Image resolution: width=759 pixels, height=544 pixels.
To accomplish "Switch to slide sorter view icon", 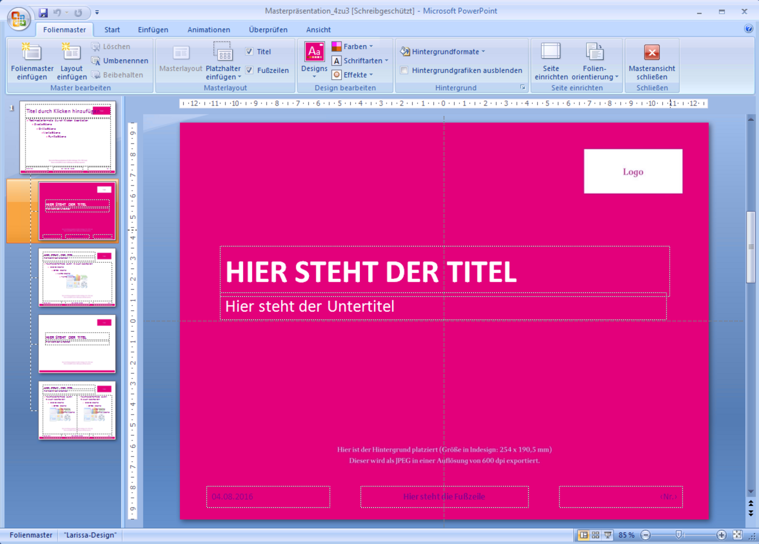I will [x=595, y=535].
